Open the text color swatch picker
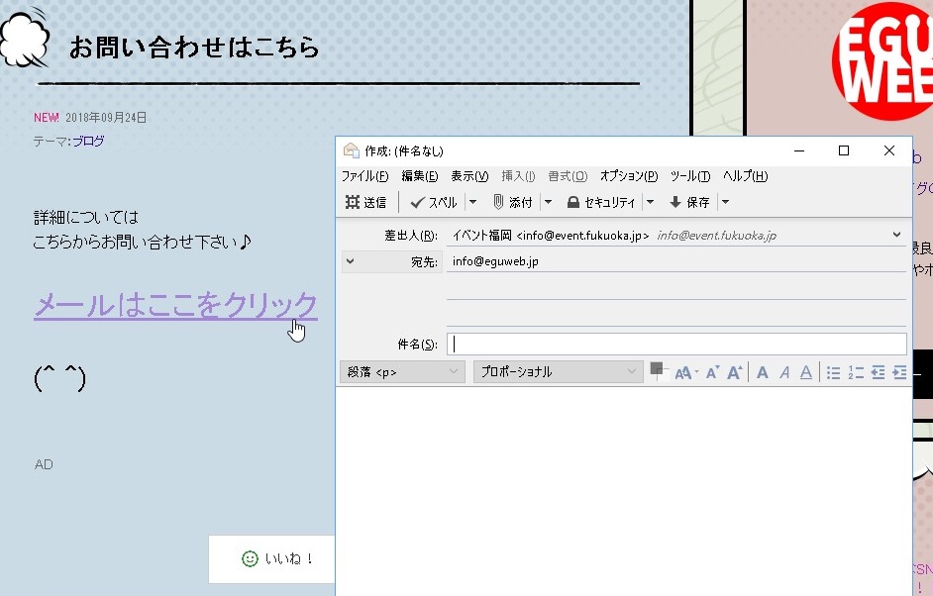 click(657, 370)
